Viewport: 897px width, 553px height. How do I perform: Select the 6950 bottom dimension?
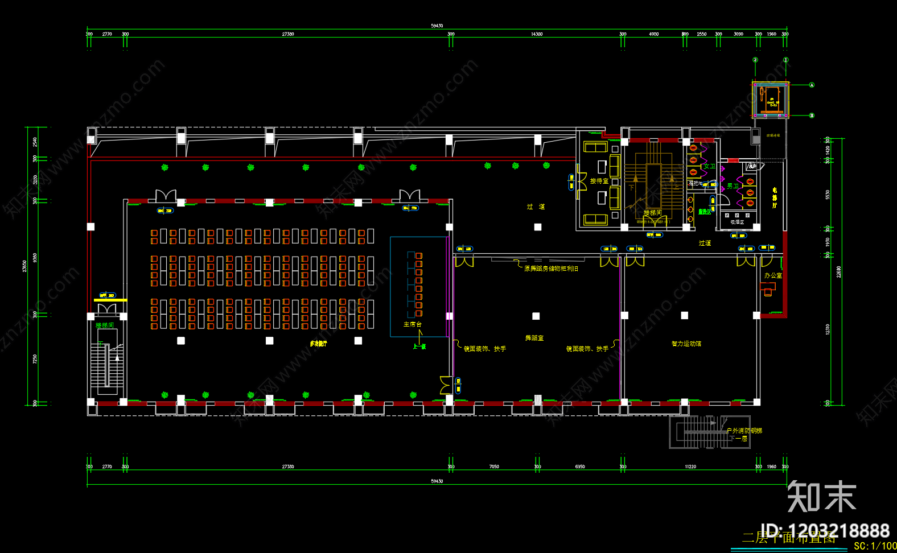tap(580, 467)
